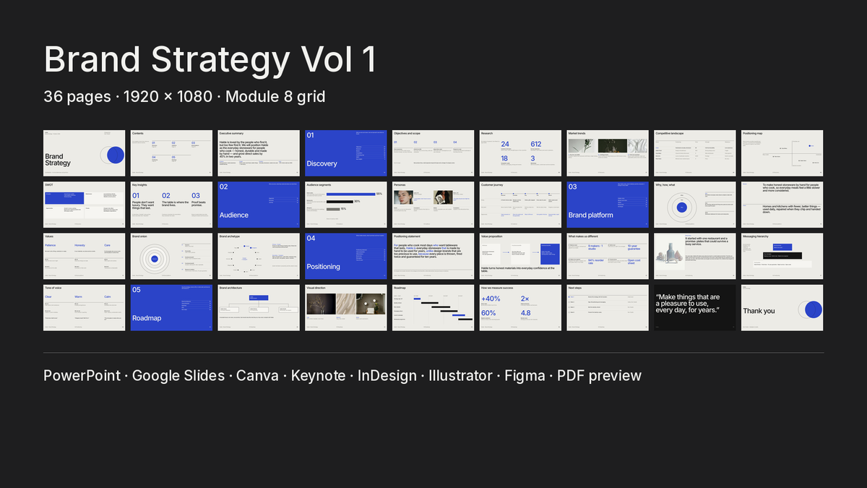Select the Research slide with 612 statistic
867x488 pixels.
[521, 153]
